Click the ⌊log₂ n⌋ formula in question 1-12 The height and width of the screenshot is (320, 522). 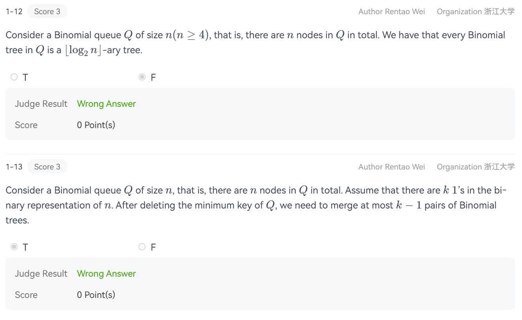[x=83, y=50]
